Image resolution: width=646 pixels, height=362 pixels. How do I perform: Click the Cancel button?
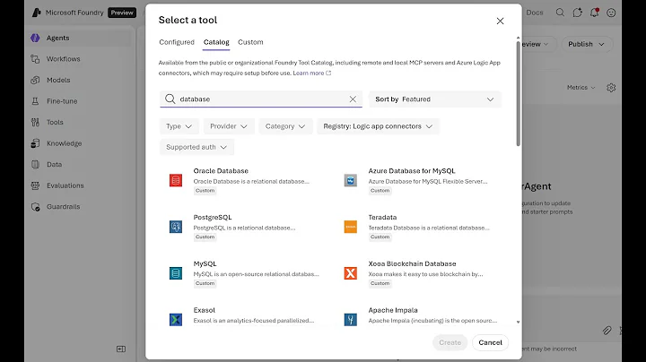[x=490, y=342]
